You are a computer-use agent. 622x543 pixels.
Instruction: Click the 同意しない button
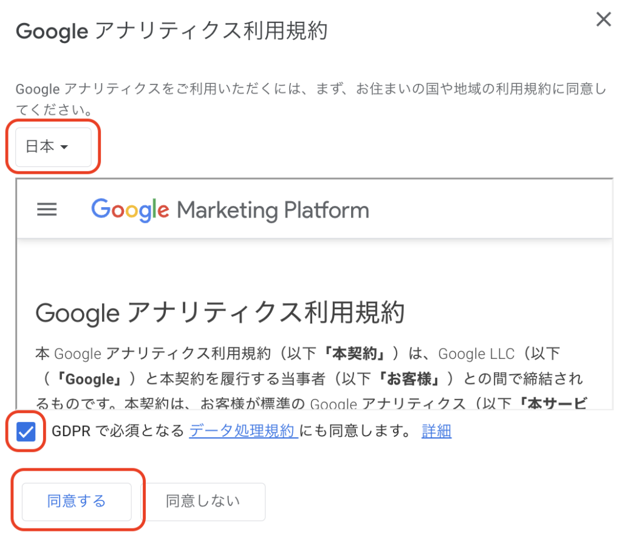tap(203, 501)
